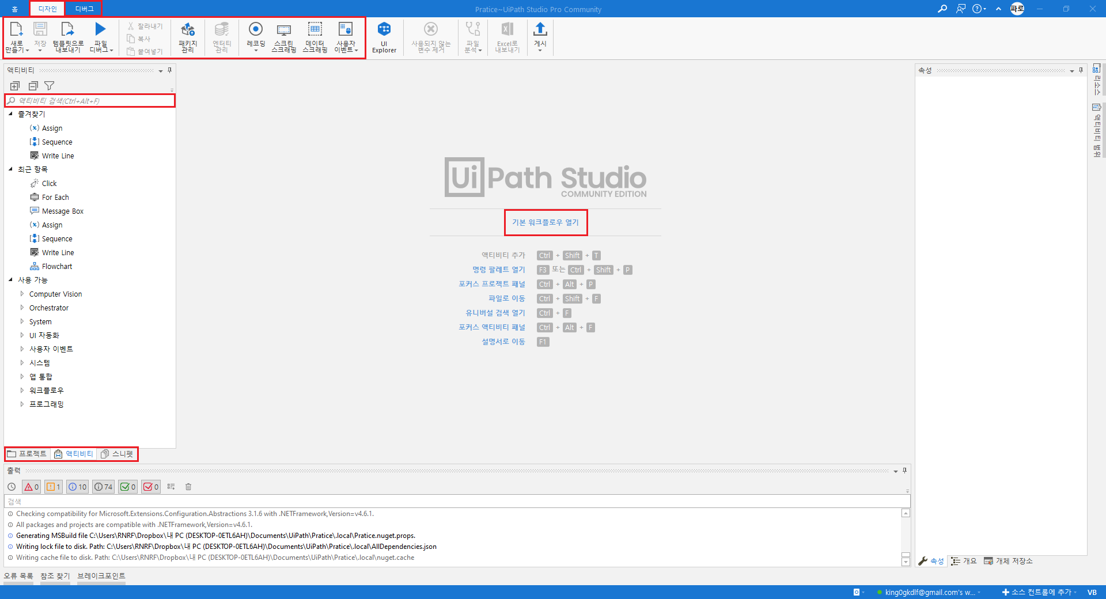Open the Output panel options dropdown arrow
Screen dimensions: 1106x599
coord(896,471)
